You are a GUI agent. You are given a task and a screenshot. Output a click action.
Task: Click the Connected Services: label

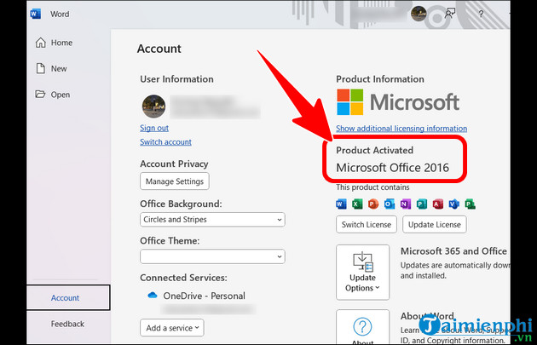point(183,278)
